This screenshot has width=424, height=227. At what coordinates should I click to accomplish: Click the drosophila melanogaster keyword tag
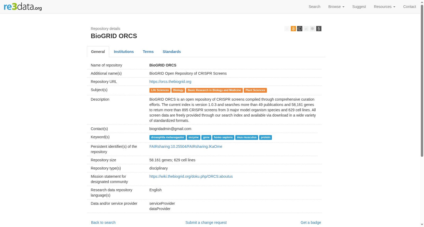tap(167, 137)
